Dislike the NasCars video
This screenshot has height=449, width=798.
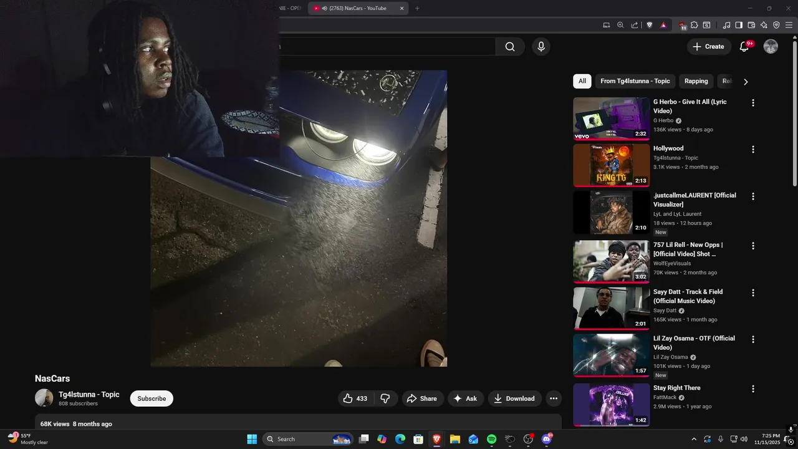coord(385,398)
